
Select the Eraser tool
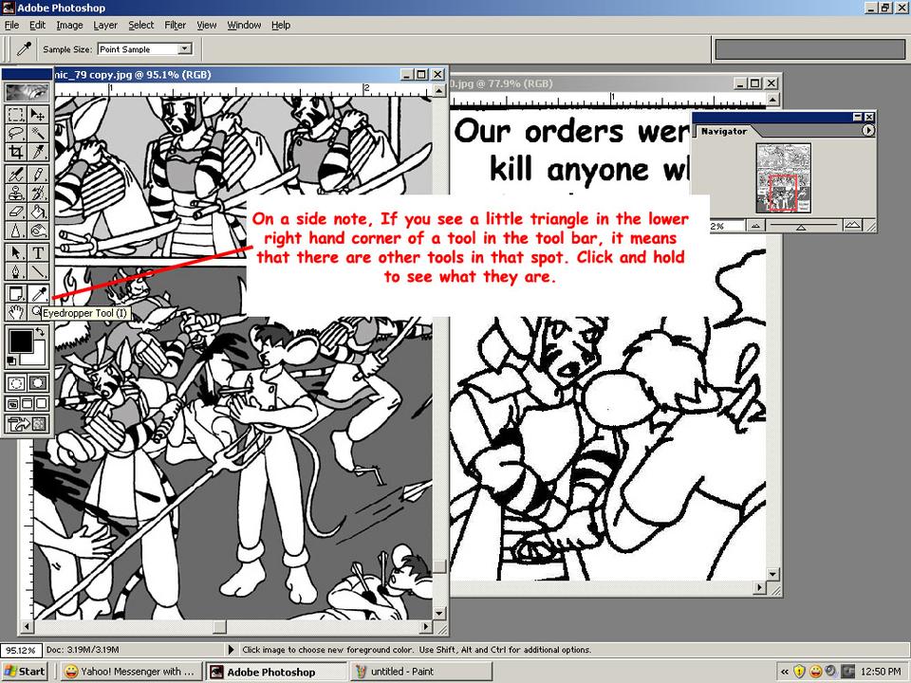[16, 212]
